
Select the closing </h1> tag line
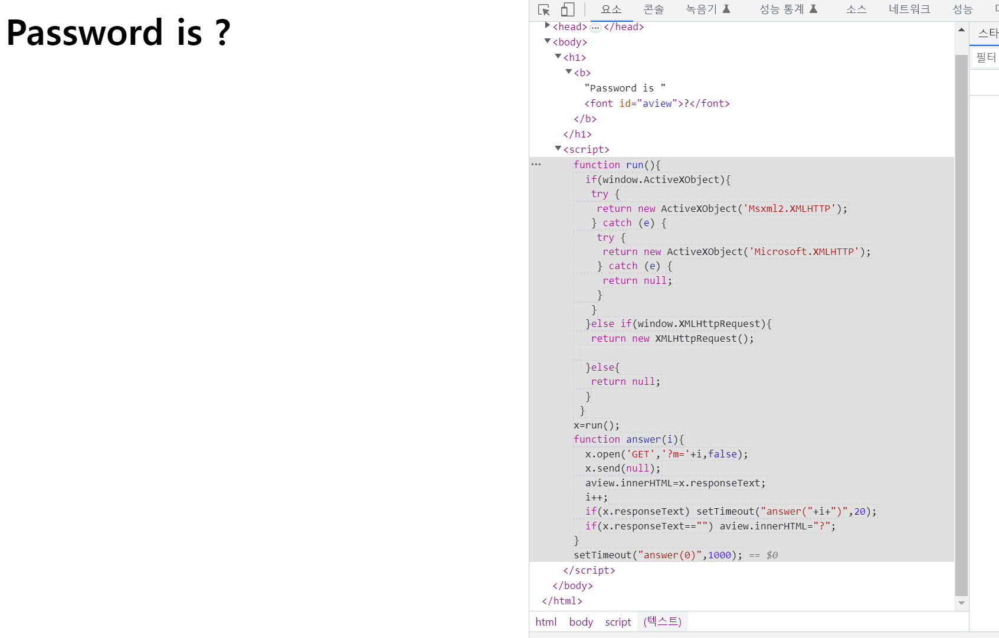click(x=577, y=134)
